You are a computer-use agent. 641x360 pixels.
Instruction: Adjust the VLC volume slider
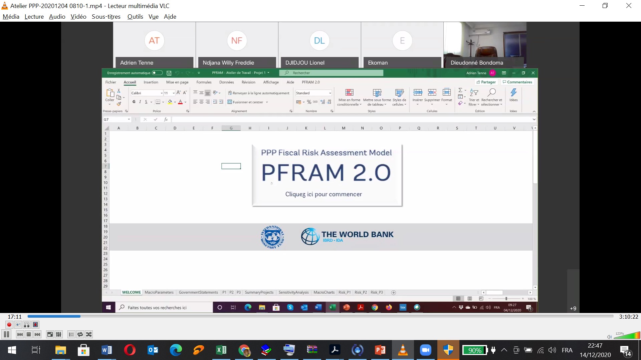tap(627, 335)
